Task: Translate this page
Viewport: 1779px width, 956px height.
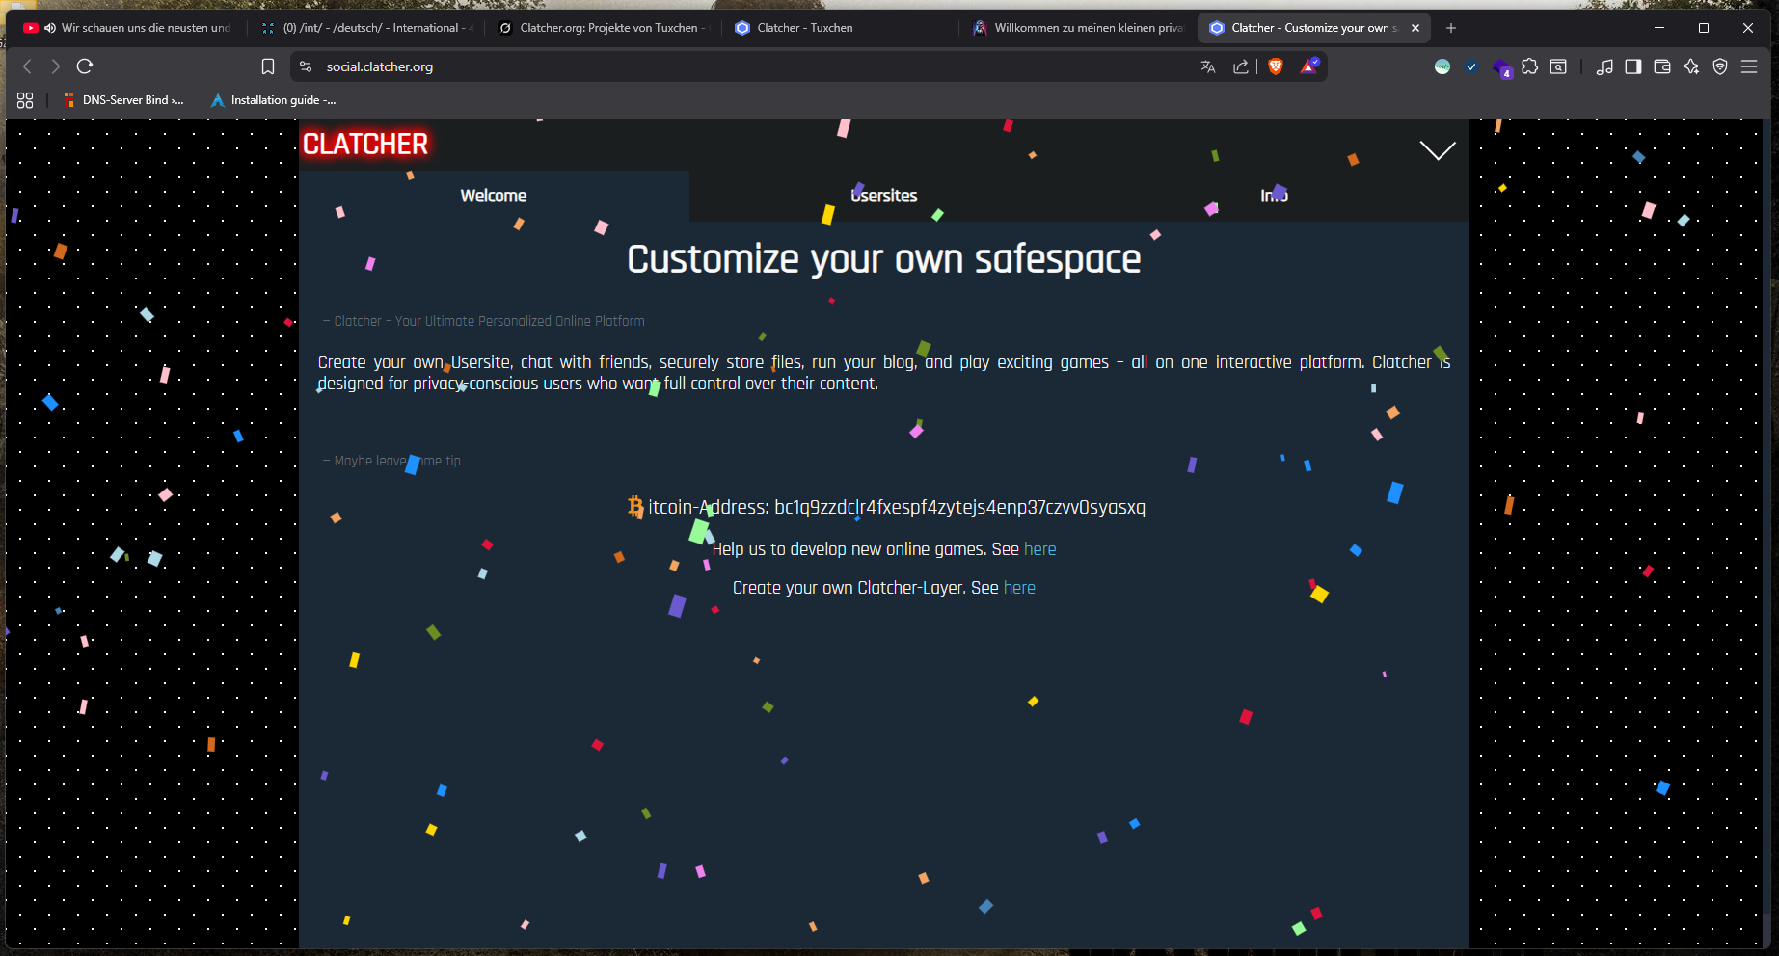Action: 1208,66
